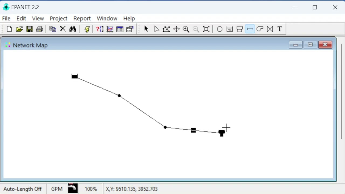Choose the Select Region tool

tap(166, 29)
